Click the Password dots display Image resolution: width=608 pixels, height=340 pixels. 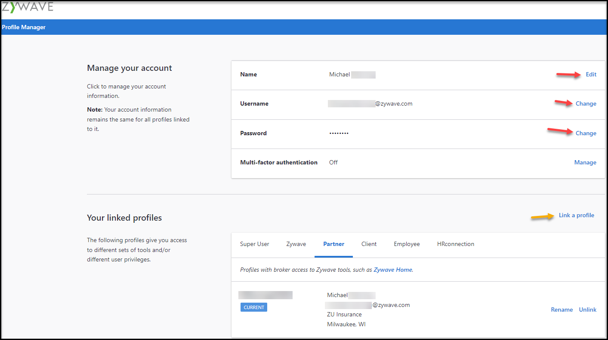339,133
